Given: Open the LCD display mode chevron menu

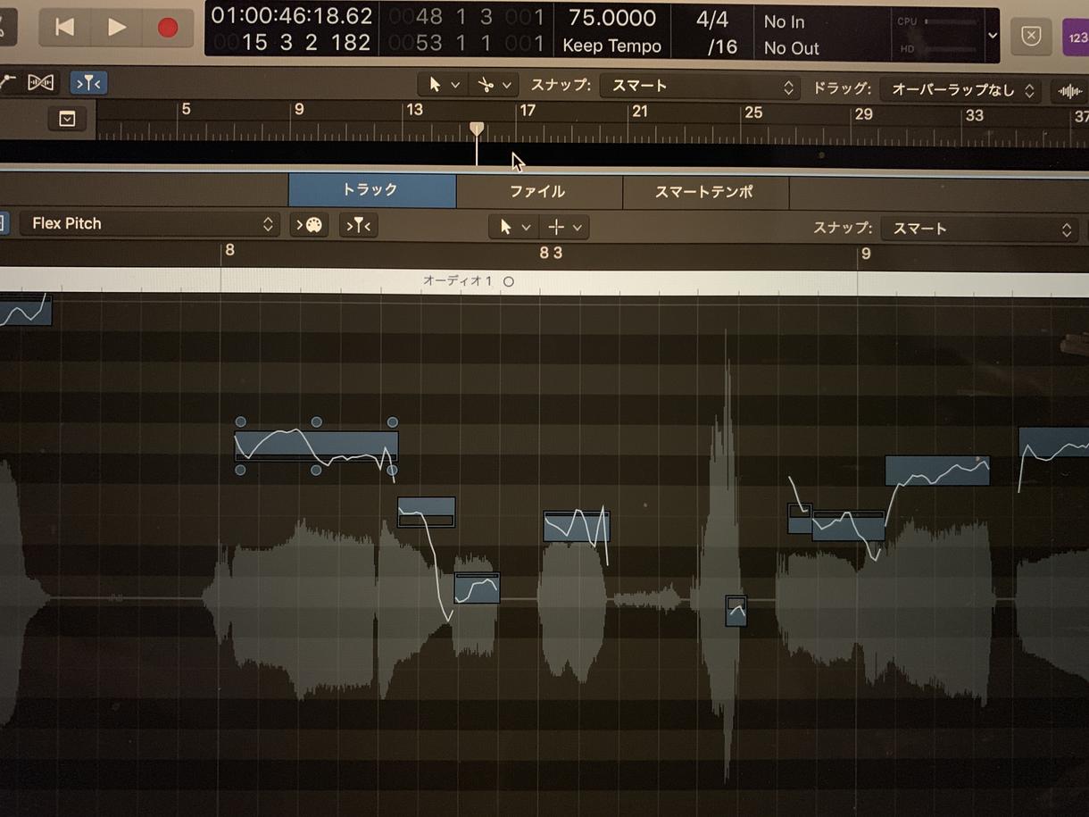Looking at the screenshot, I should coord(993,35).
